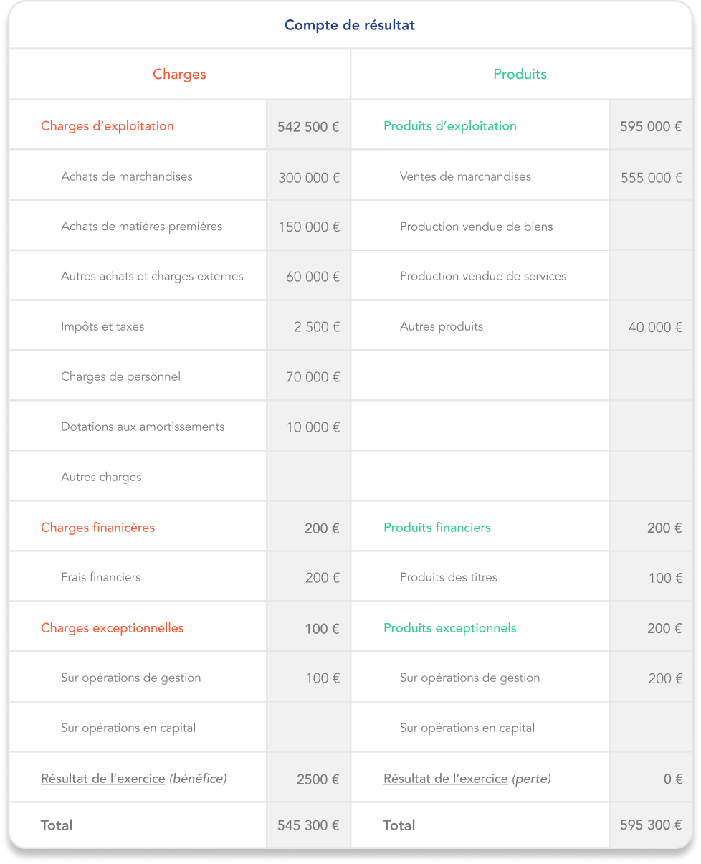
Task: Click the 150 000 € matières premières amount
Action: (x=309, y=227)
